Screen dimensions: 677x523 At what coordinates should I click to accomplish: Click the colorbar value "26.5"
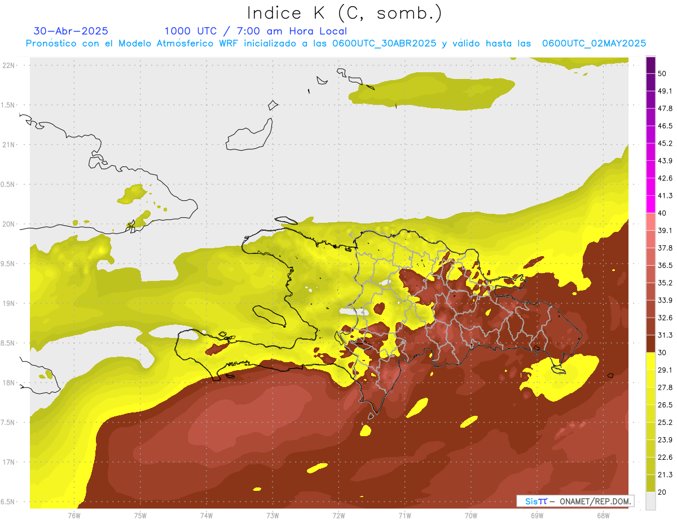[x=666, y=405]
